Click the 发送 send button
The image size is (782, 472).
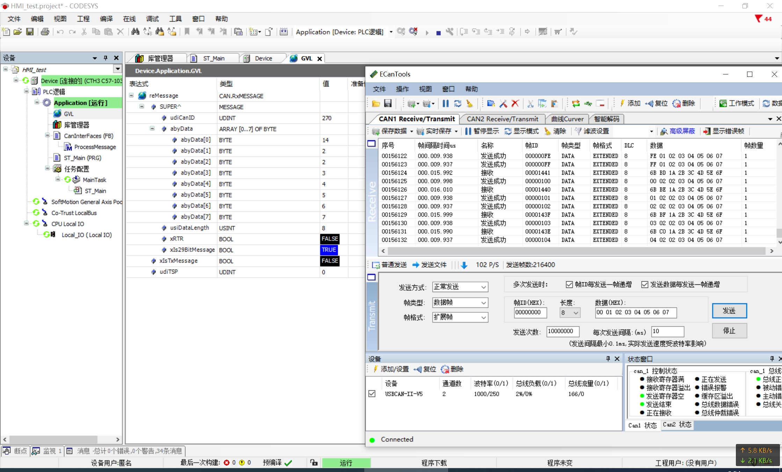729,311
